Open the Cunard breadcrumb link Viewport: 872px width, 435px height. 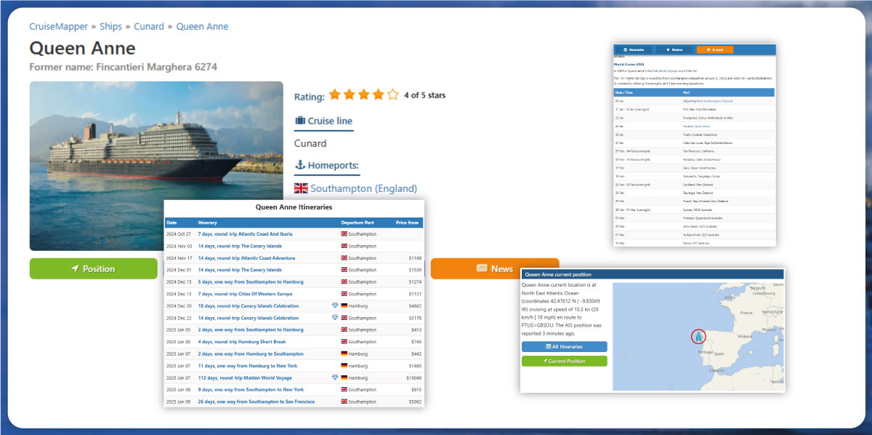point(149,26)
